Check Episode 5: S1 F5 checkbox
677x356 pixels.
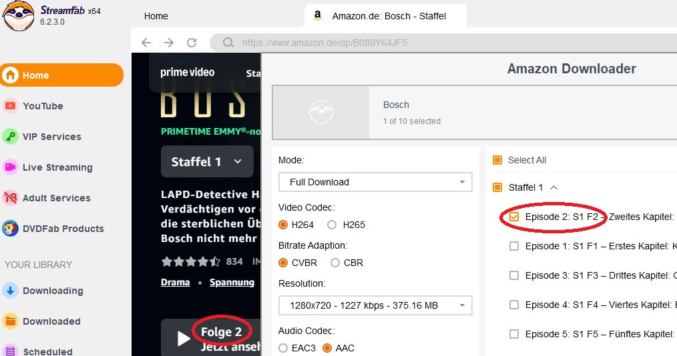click(514, 333)
